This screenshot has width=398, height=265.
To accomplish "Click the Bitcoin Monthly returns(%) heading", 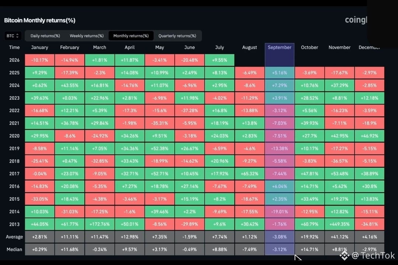I will (39, 20).
